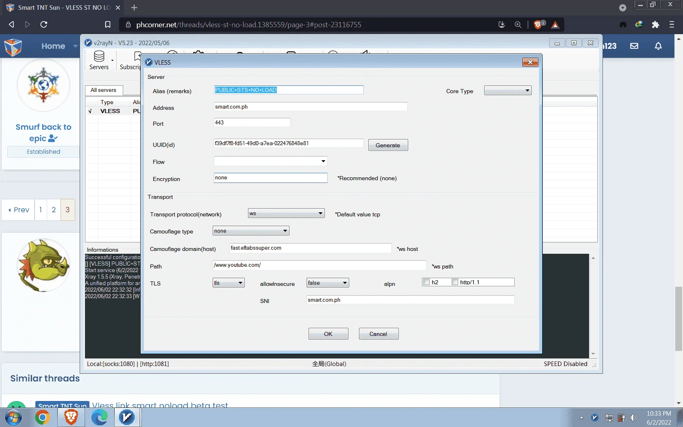Click the Prev page link

pos(18,210)
